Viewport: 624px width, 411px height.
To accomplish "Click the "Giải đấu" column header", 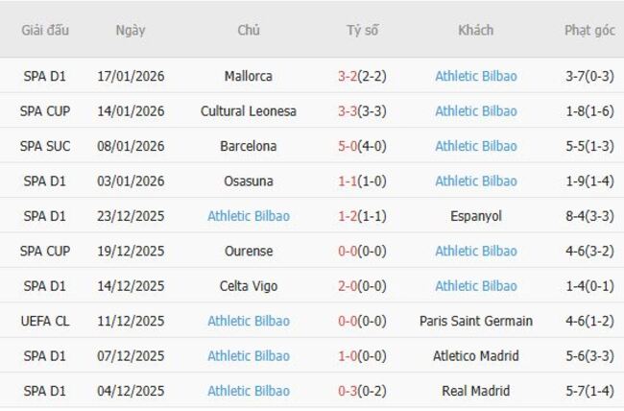I will 45,30.
